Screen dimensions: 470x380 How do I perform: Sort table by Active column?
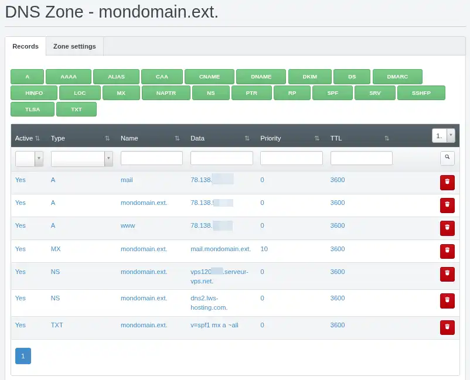tap(38, 138)
